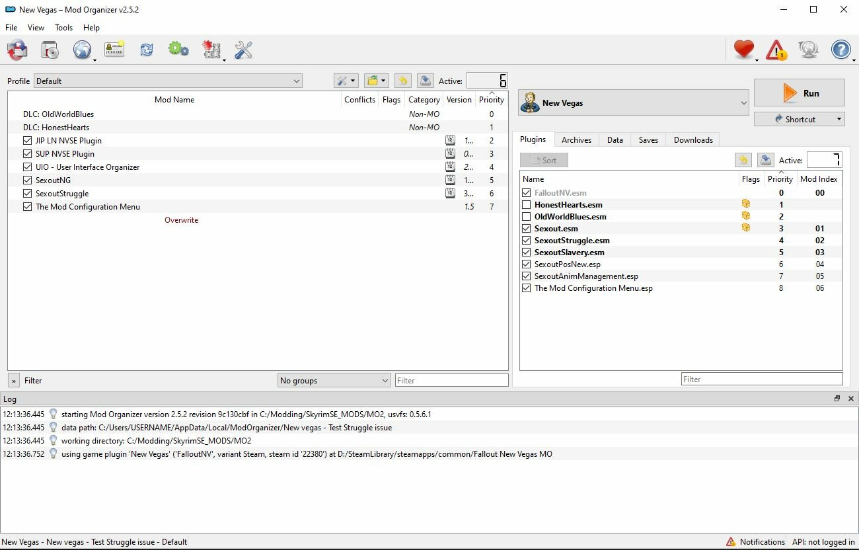This screenshot has width=859, height=550.
Task: Create plugin list backup in Plugins tab
Action: (x=765, y=160)
